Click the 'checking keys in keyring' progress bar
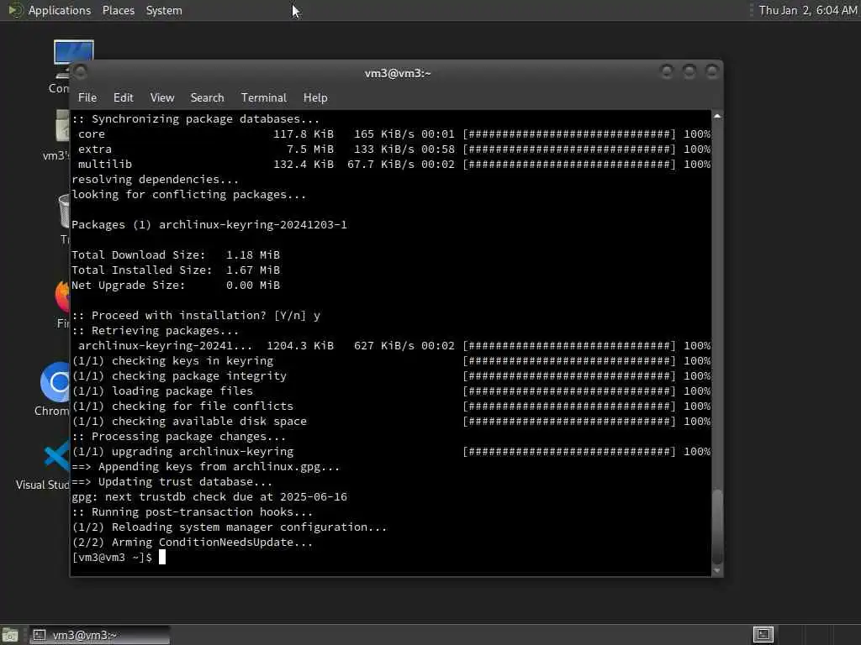The height and width of the screenshot is (645, 861). [569, 361]
